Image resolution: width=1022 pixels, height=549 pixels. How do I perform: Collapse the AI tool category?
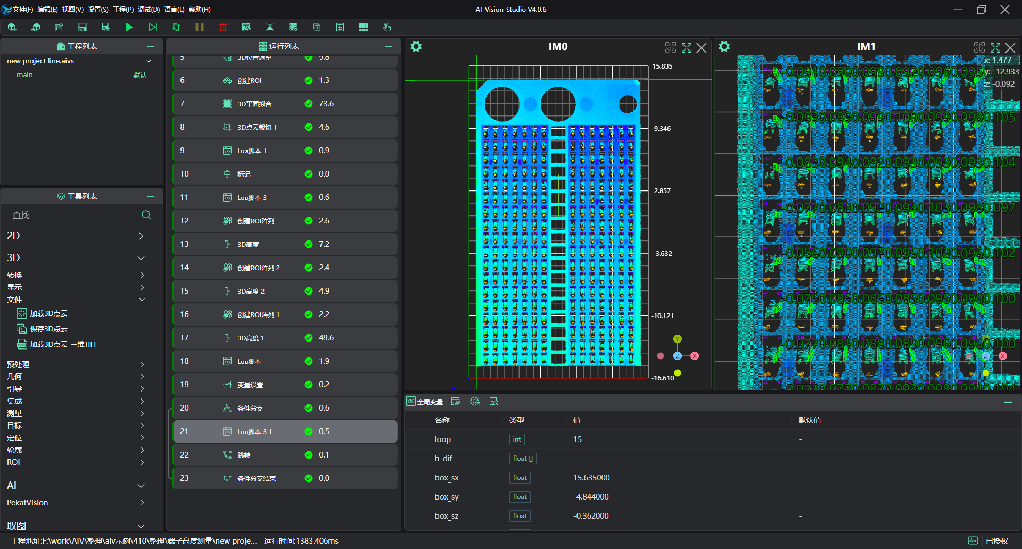(141, 486)
